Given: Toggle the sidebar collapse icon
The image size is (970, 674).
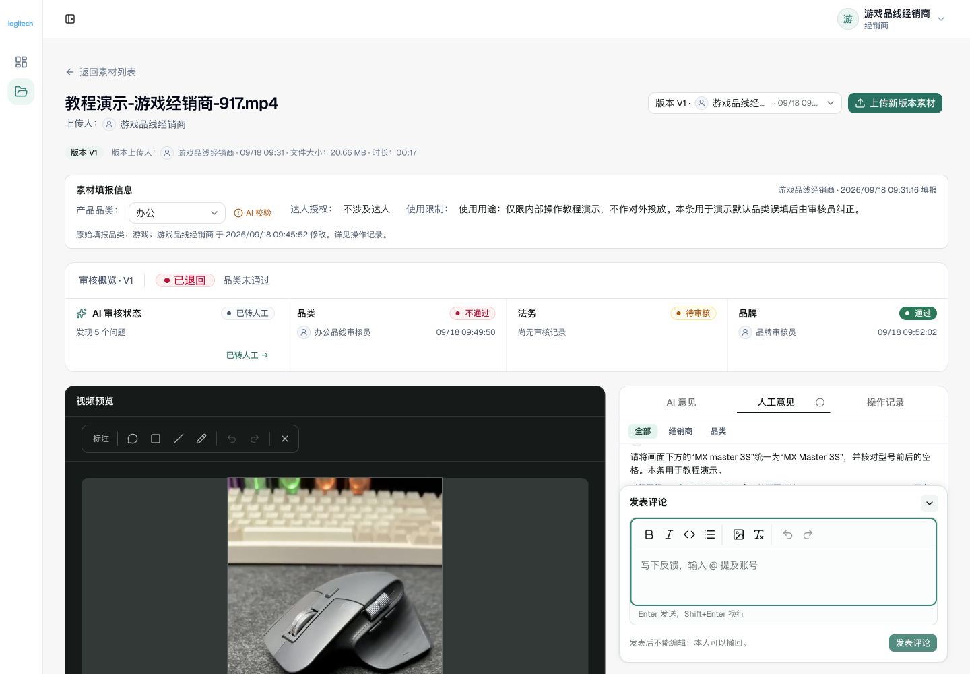Looking at the screenshot, I should [70, 19].
